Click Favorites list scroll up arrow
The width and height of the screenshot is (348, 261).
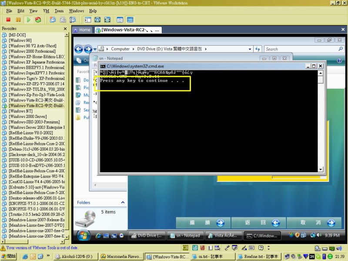[x=67, y=35]
